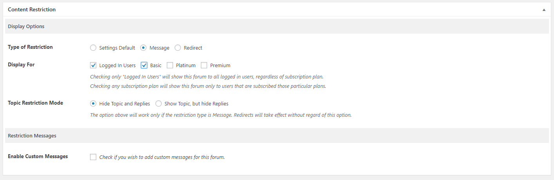
Task: Click the Enable Custom Messages label
Action: pyautogui.click(x=38, y=157)
